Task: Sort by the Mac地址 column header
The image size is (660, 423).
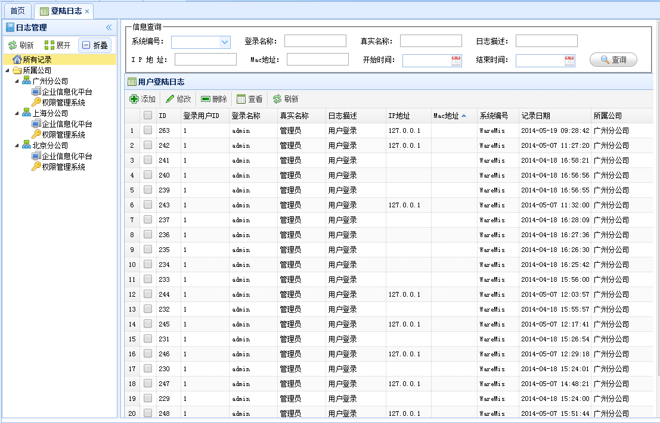Action: 454,116
